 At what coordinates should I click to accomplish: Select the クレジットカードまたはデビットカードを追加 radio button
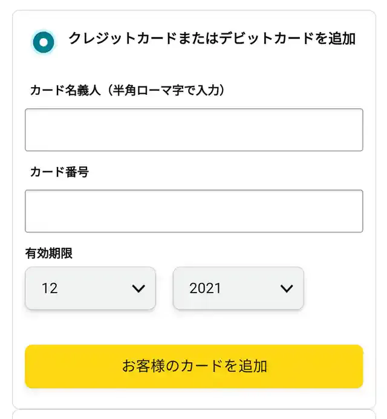tap(44, 42)
